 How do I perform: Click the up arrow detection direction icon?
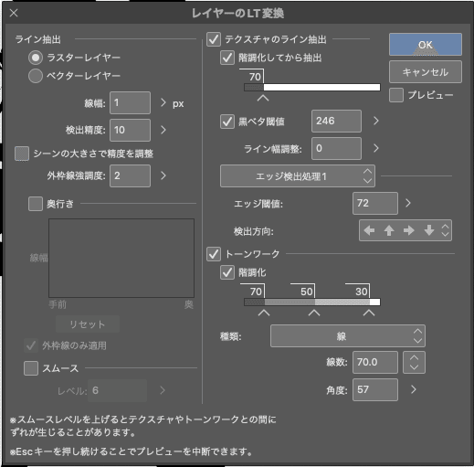point(389,230)
